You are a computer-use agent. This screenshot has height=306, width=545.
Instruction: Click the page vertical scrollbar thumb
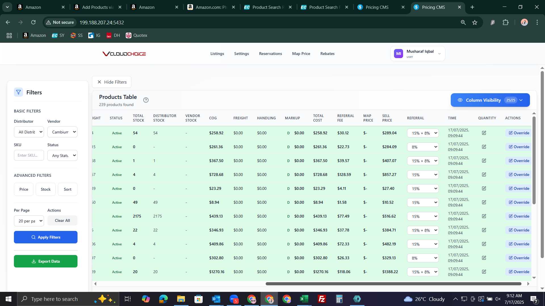click(x=542, y=164)
